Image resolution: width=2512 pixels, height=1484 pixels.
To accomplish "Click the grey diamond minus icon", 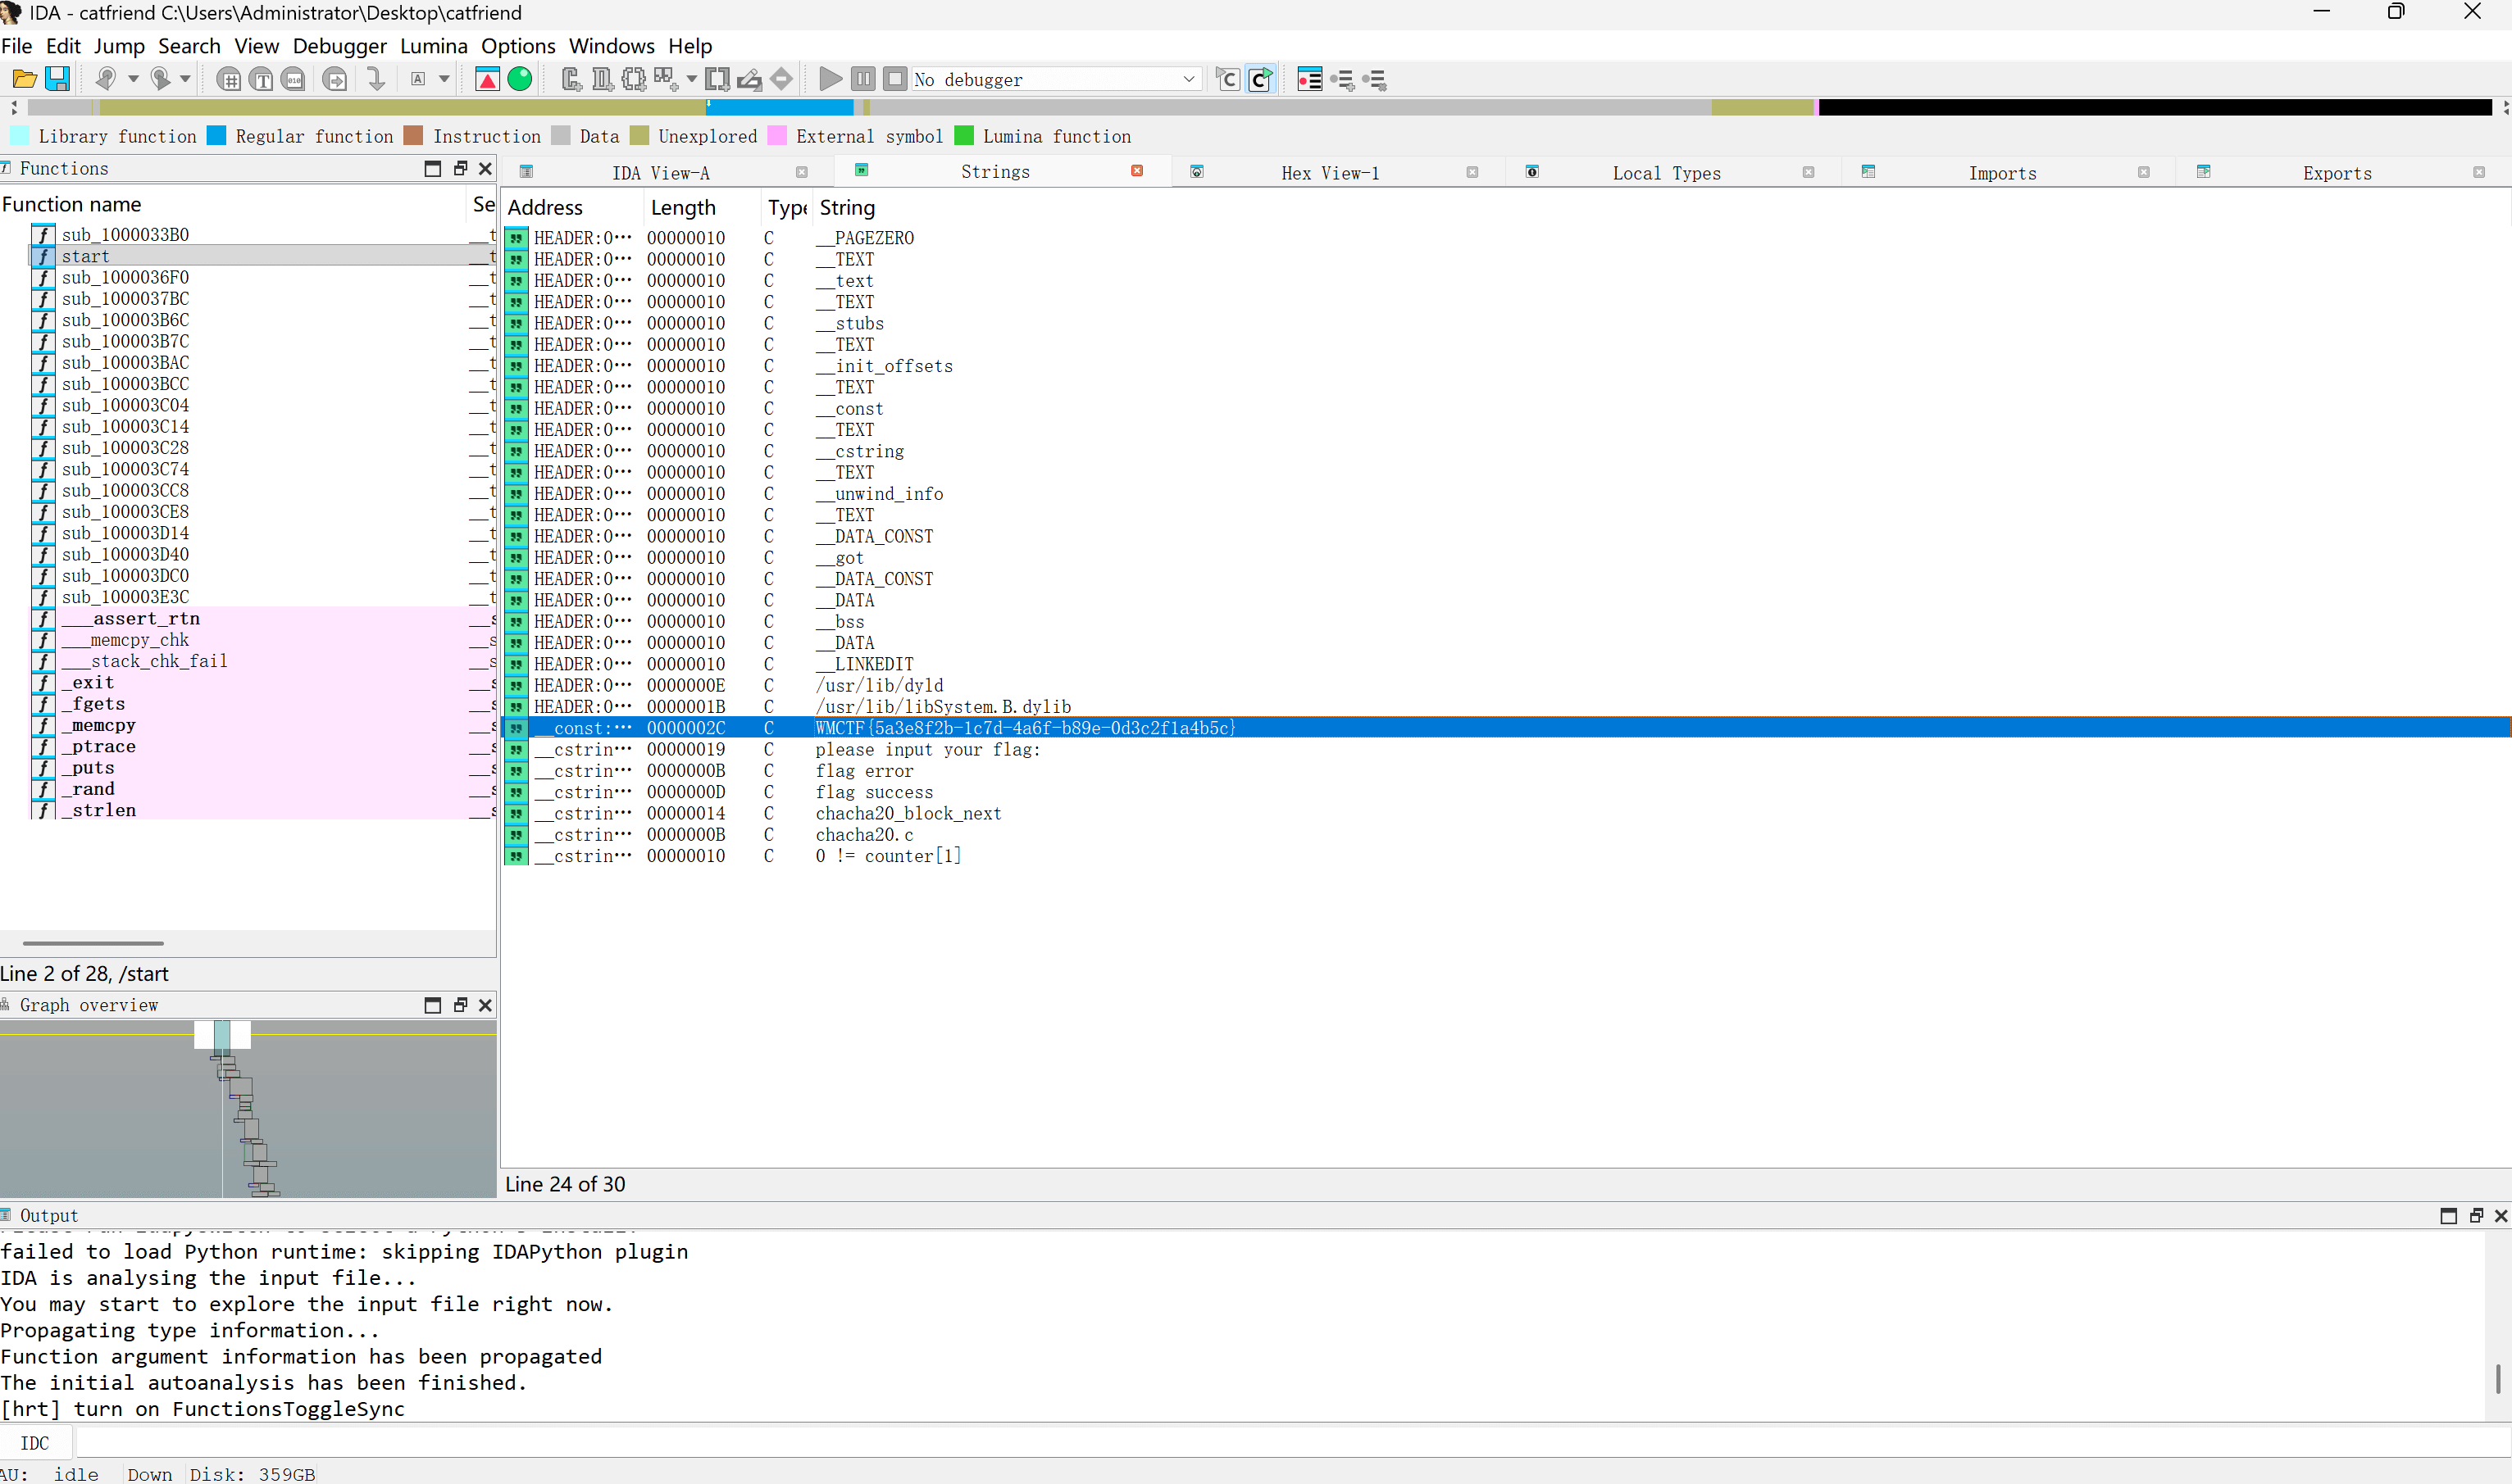I will 782,79.
